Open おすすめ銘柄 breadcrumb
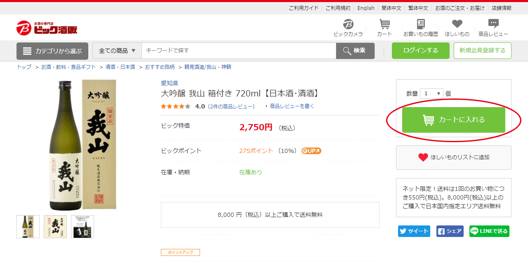Image resolution: width=528 pixels, height=265 pixels. (160, 67)
